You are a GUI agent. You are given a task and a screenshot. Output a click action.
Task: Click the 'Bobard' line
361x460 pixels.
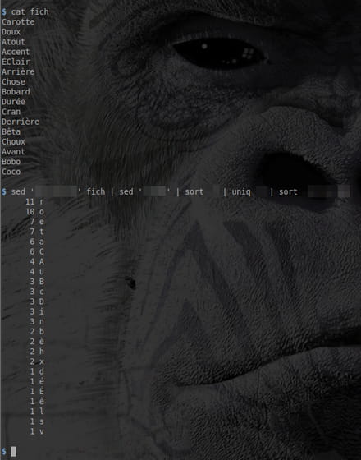tap(16, 92)
